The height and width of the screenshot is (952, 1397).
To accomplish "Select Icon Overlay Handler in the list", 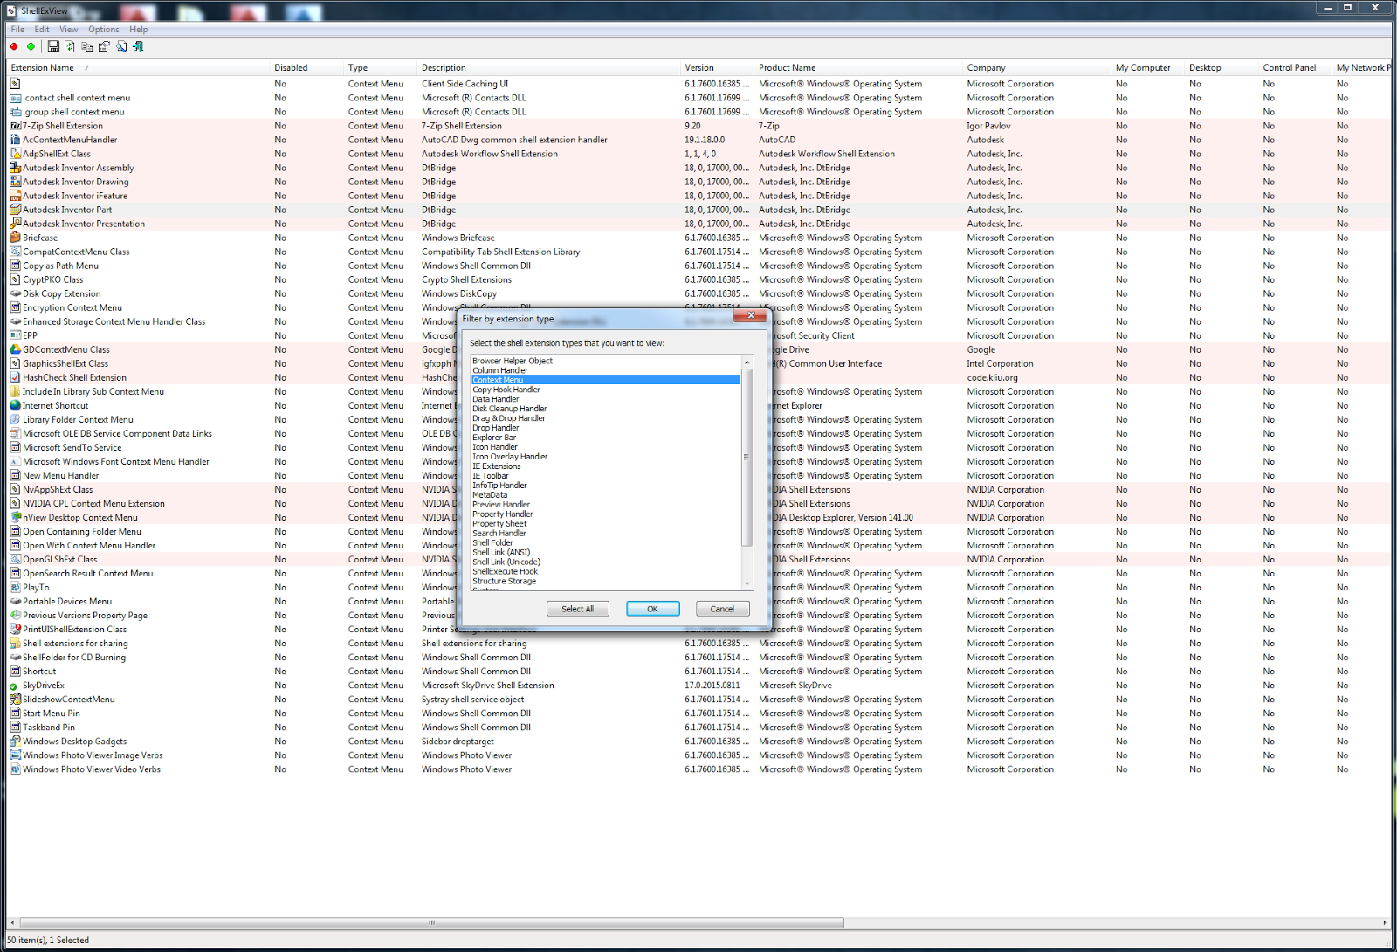I will pos(510,456).
